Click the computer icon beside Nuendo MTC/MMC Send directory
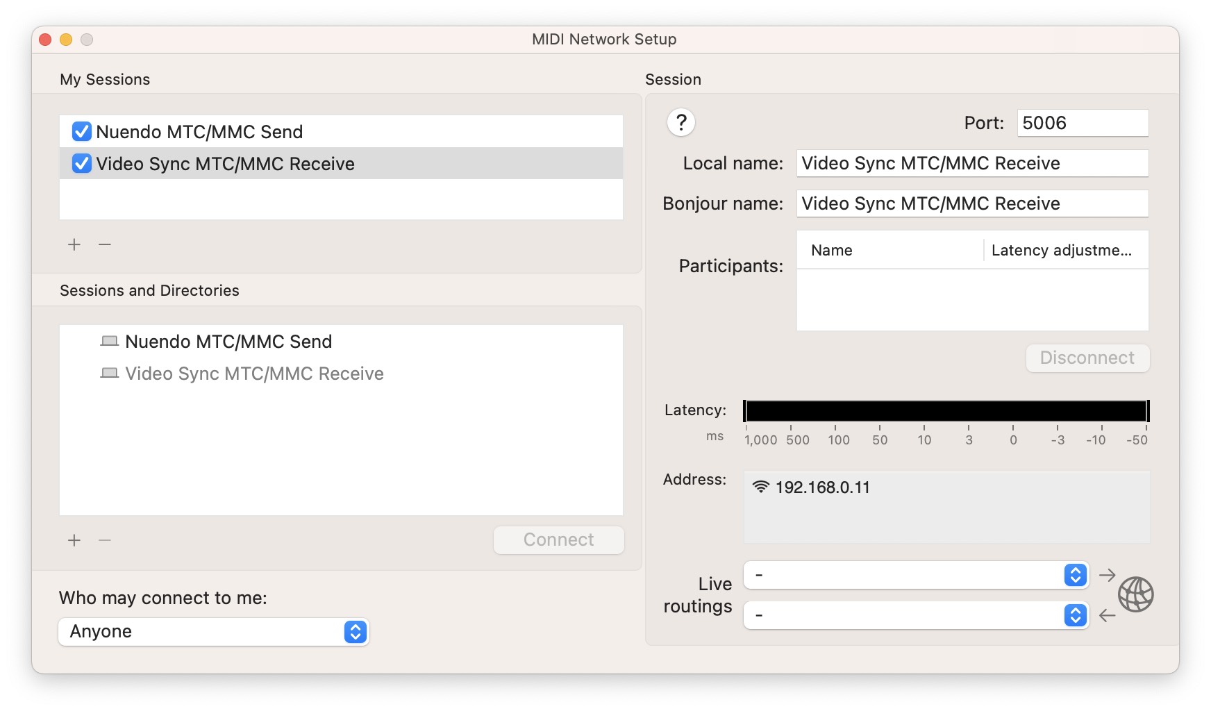Image resolution: width=1211 pixels, height=711 pixels. tap(109, 341)
